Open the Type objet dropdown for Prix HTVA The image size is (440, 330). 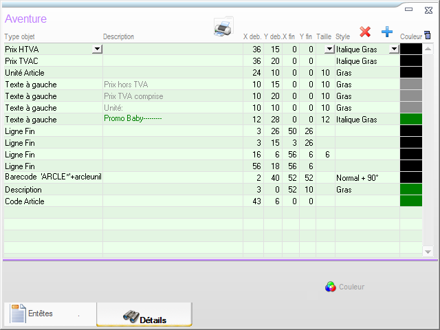(x=96, y=49)
